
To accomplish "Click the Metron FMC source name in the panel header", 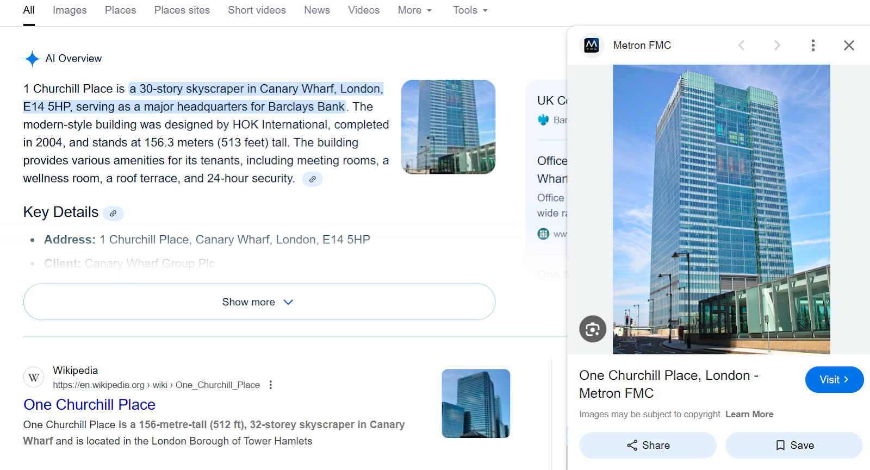I will tap(642, 45).
